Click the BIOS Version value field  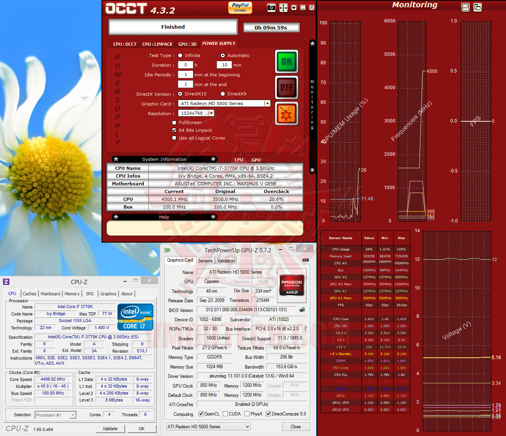pyautogui.click(x=246, y=310)
